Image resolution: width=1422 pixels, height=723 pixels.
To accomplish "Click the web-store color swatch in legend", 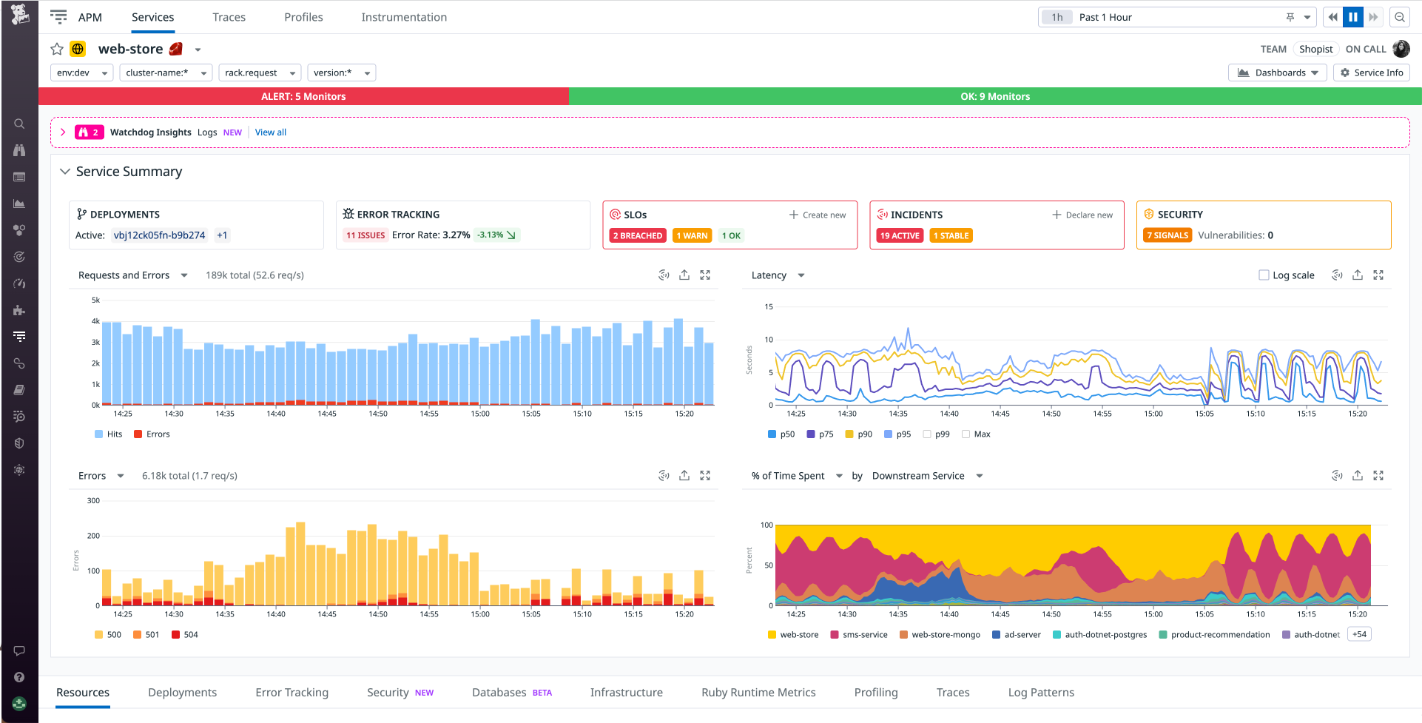I will tap(772, 634).
